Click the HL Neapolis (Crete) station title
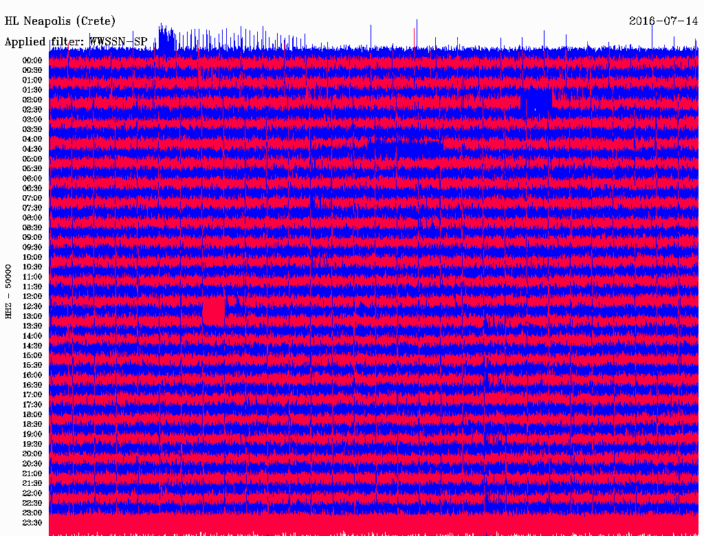The height and width of the screenshot is (536, 704). click(x=60, y=21)
